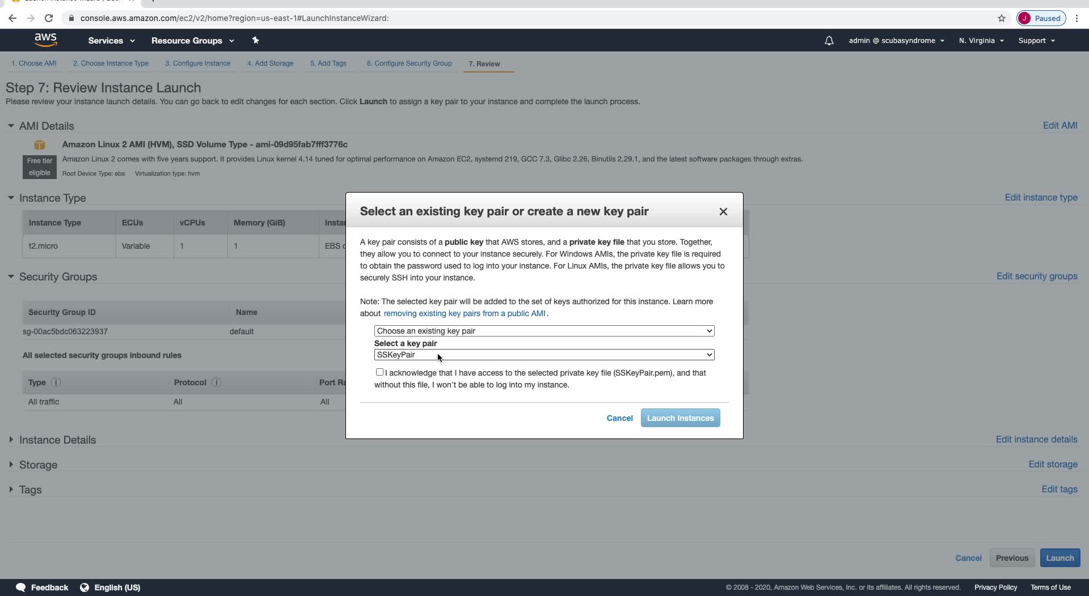Image resolution: width=1089 pixels, height=596 pixels.
Task: Collapse the AMI Details section
Action: coord(11,126)
